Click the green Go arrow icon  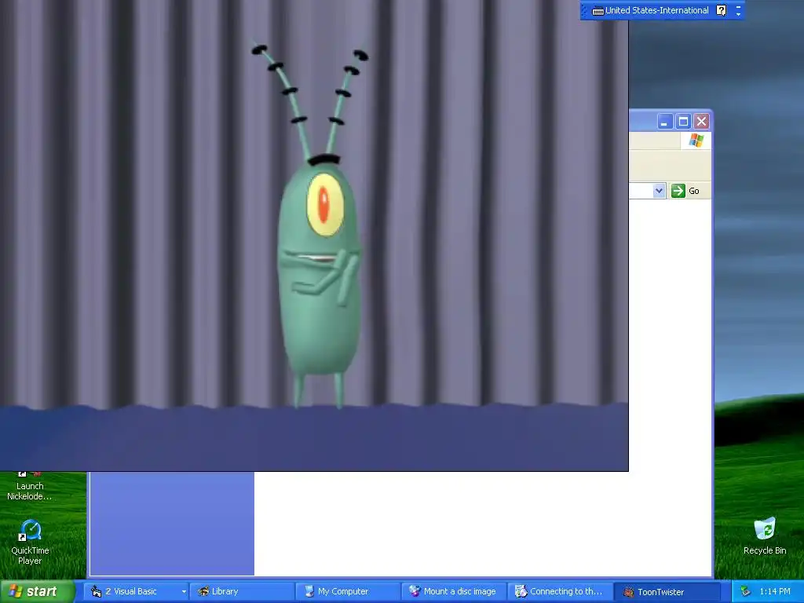[x=678, y=191]
